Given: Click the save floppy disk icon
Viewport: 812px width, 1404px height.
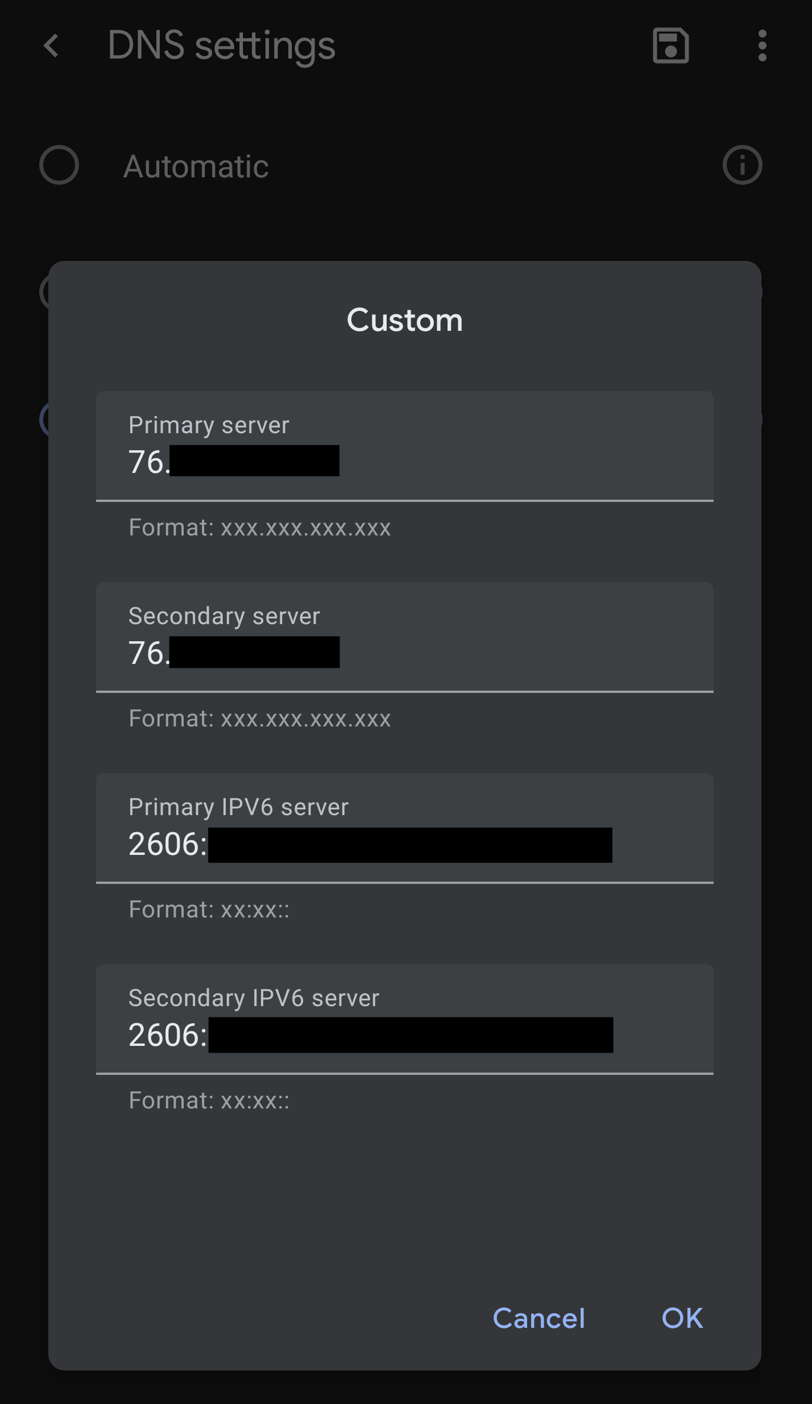Looking at the screenshot, I should (670, 45).
